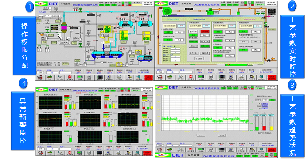The width and height of the screenshot is (307, 161).
Task: Open the 运行方式选择 selector in third dialog column
Action: (221, 26)
